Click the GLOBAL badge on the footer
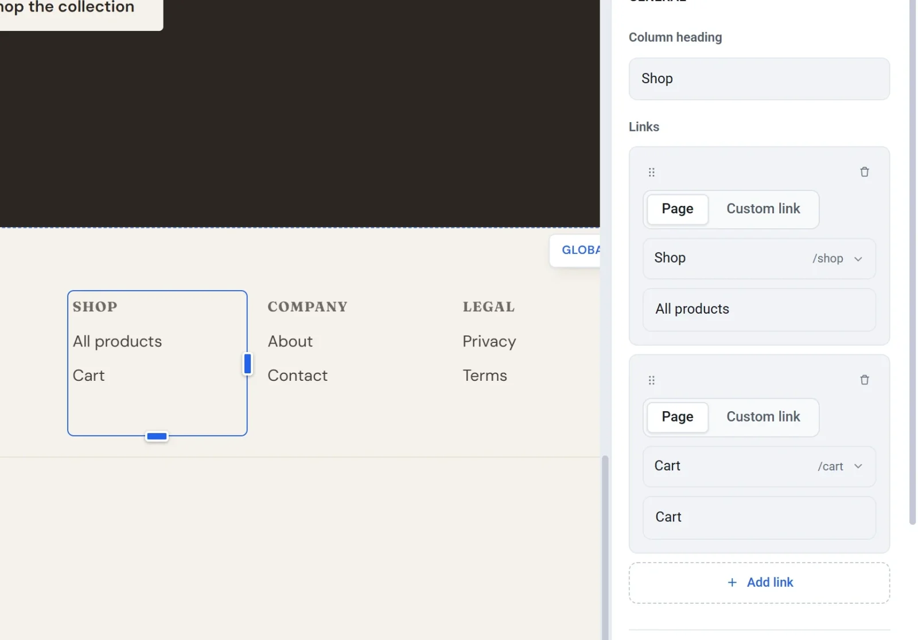 coord(575,251)
